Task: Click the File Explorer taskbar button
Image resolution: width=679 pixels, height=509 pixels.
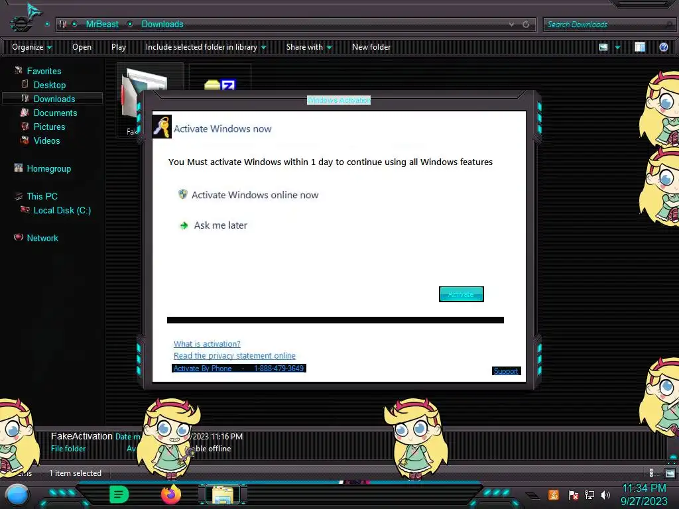Action: [223, 494]
